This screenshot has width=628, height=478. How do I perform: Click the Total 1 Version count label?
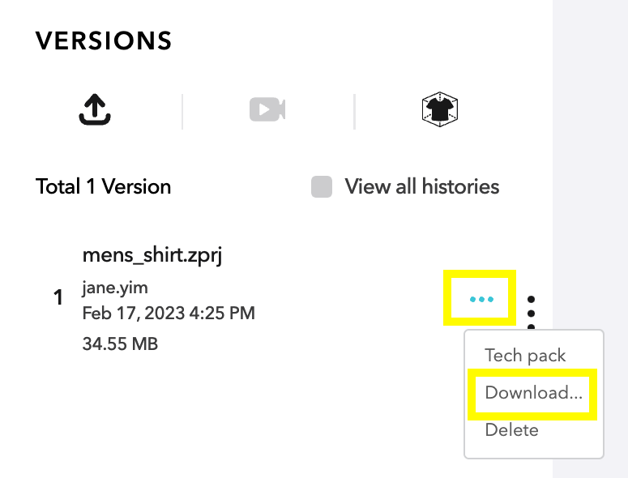point(104,186)
